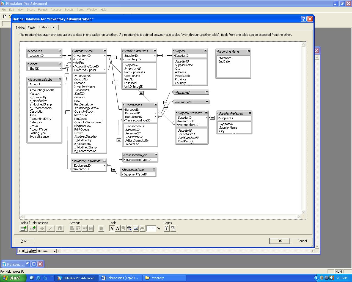Click the graph's vertical scrollbar down arrow

304,212
